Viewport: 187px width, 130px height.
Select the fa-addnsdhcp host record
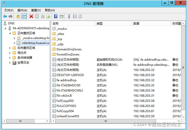tap(116, 80)
